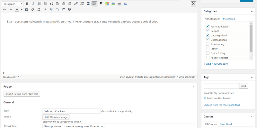Viewport: 257px width, 128px height.
Task: Toggle bold formatting
Action: click(x=27, y=4)
